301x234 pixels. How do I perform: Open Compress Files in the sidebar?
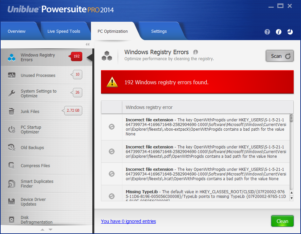coord(46,165)
